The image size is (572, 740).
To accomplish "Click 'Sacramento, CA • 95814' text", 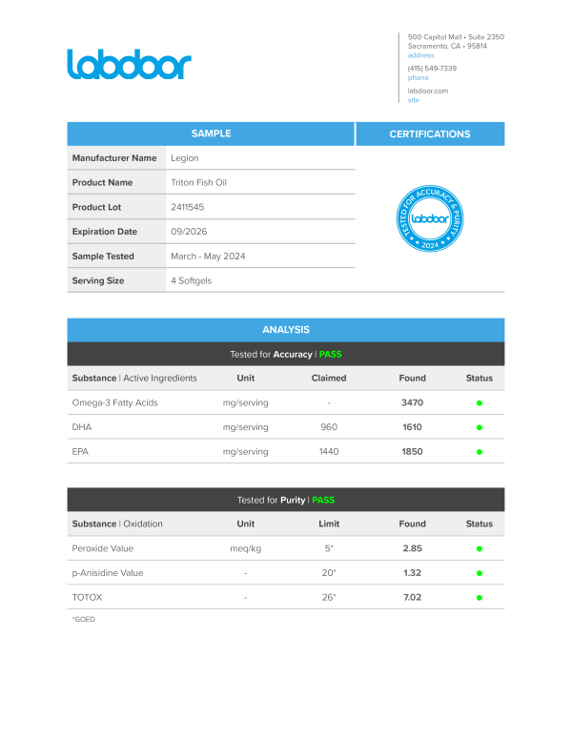I will pyautogui.click(x=447, y=46).
